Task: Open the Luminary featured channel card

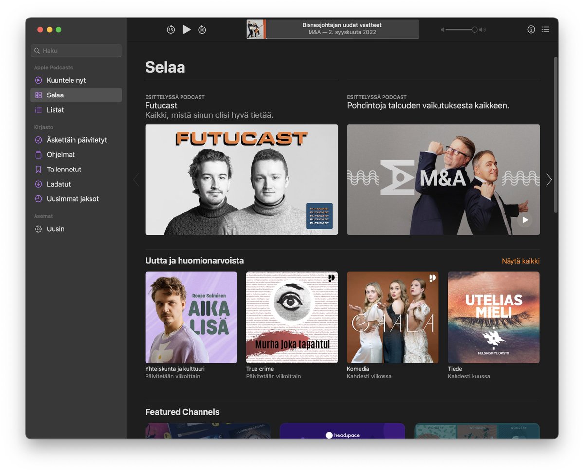Action: point(208,431)
